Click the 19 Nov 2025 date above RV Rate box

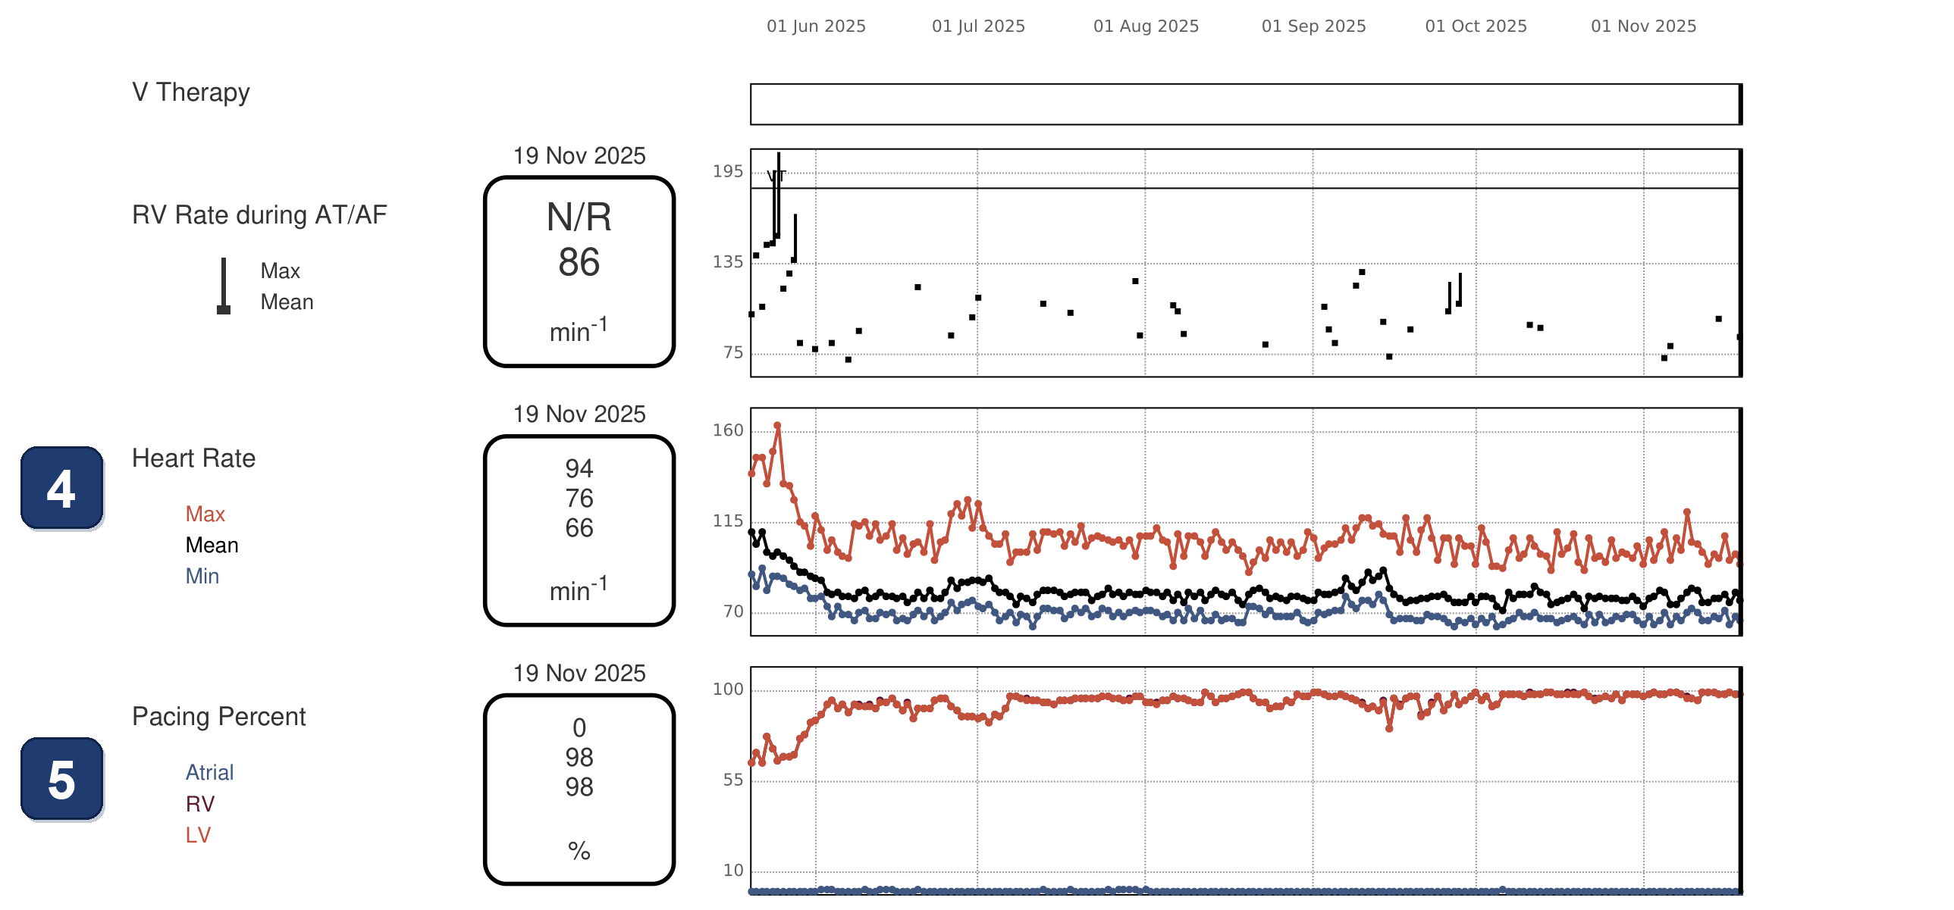579,155
